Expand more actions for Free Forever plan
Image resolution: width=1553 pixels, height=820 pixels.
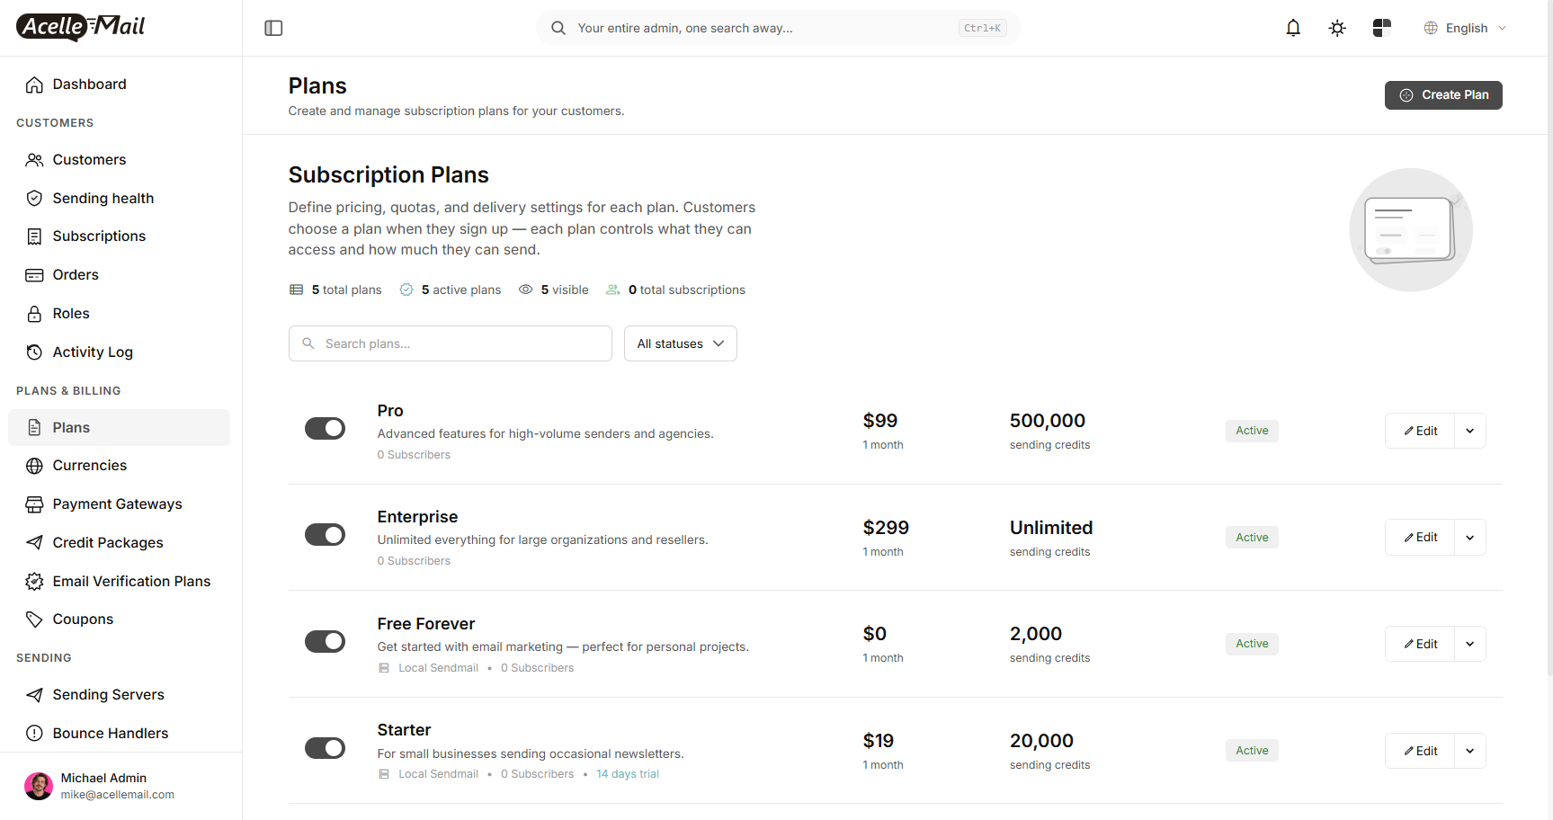(x=1470, y=644)
